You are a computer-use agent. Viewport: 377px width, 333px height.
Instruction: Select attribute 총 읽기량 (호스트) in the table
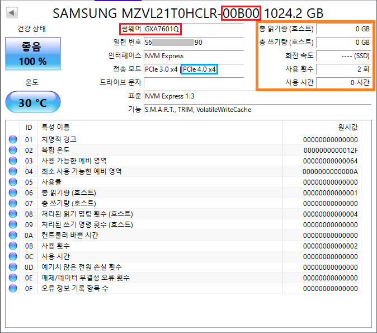point(69,193)
